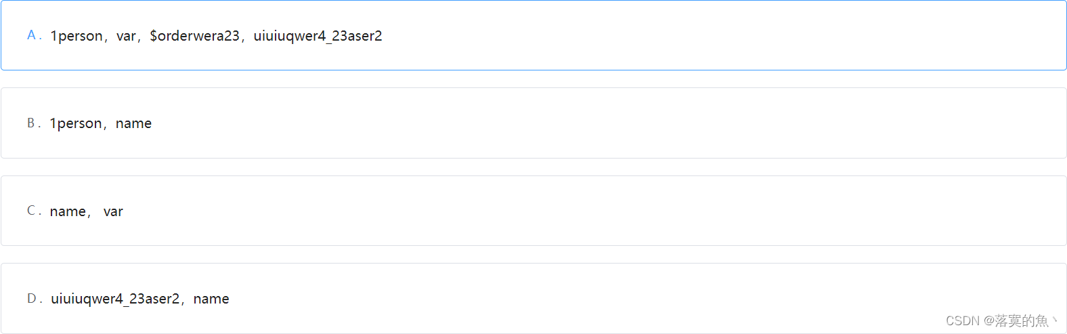Select answer option A
This screenshot has width=1067, height=334.
(533, 36)
